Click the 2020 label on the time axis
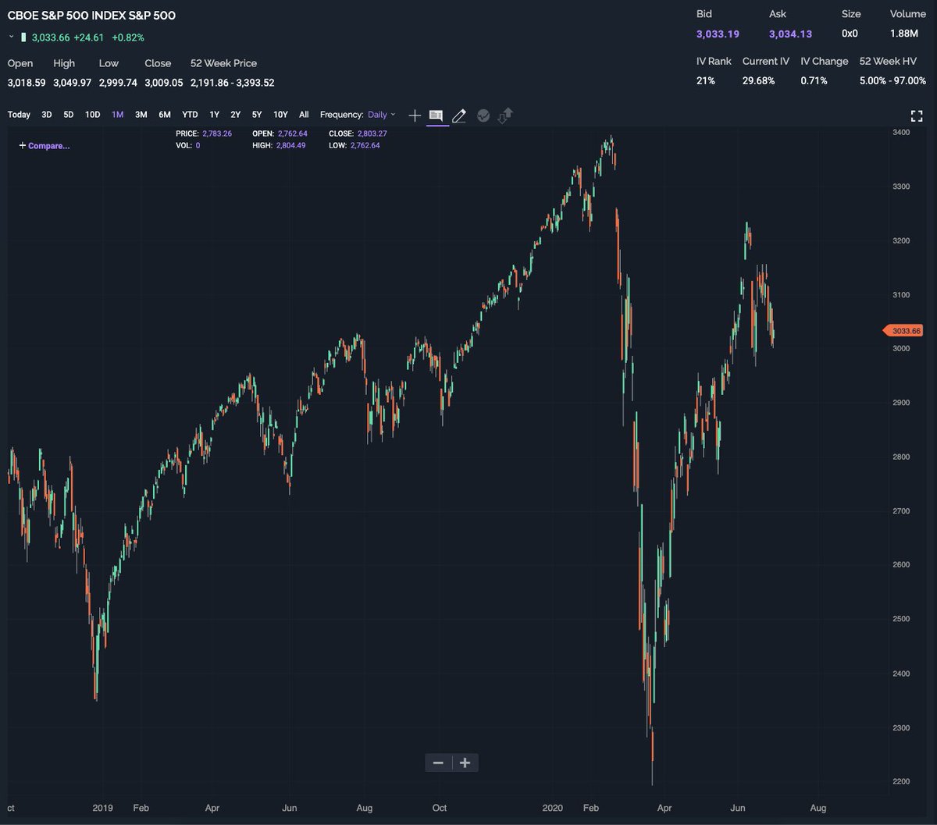The image size is (937, 825). pos(552,809)
